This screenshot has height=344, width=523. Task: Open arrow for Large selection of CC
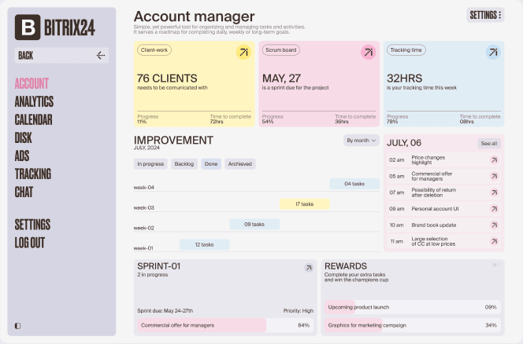[x=495, y=241]
